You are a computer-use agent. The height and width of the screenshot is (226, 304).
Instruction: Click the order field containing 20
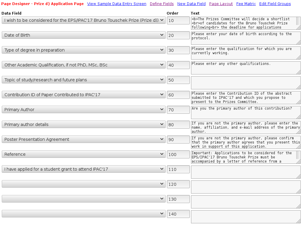point(178,35)
